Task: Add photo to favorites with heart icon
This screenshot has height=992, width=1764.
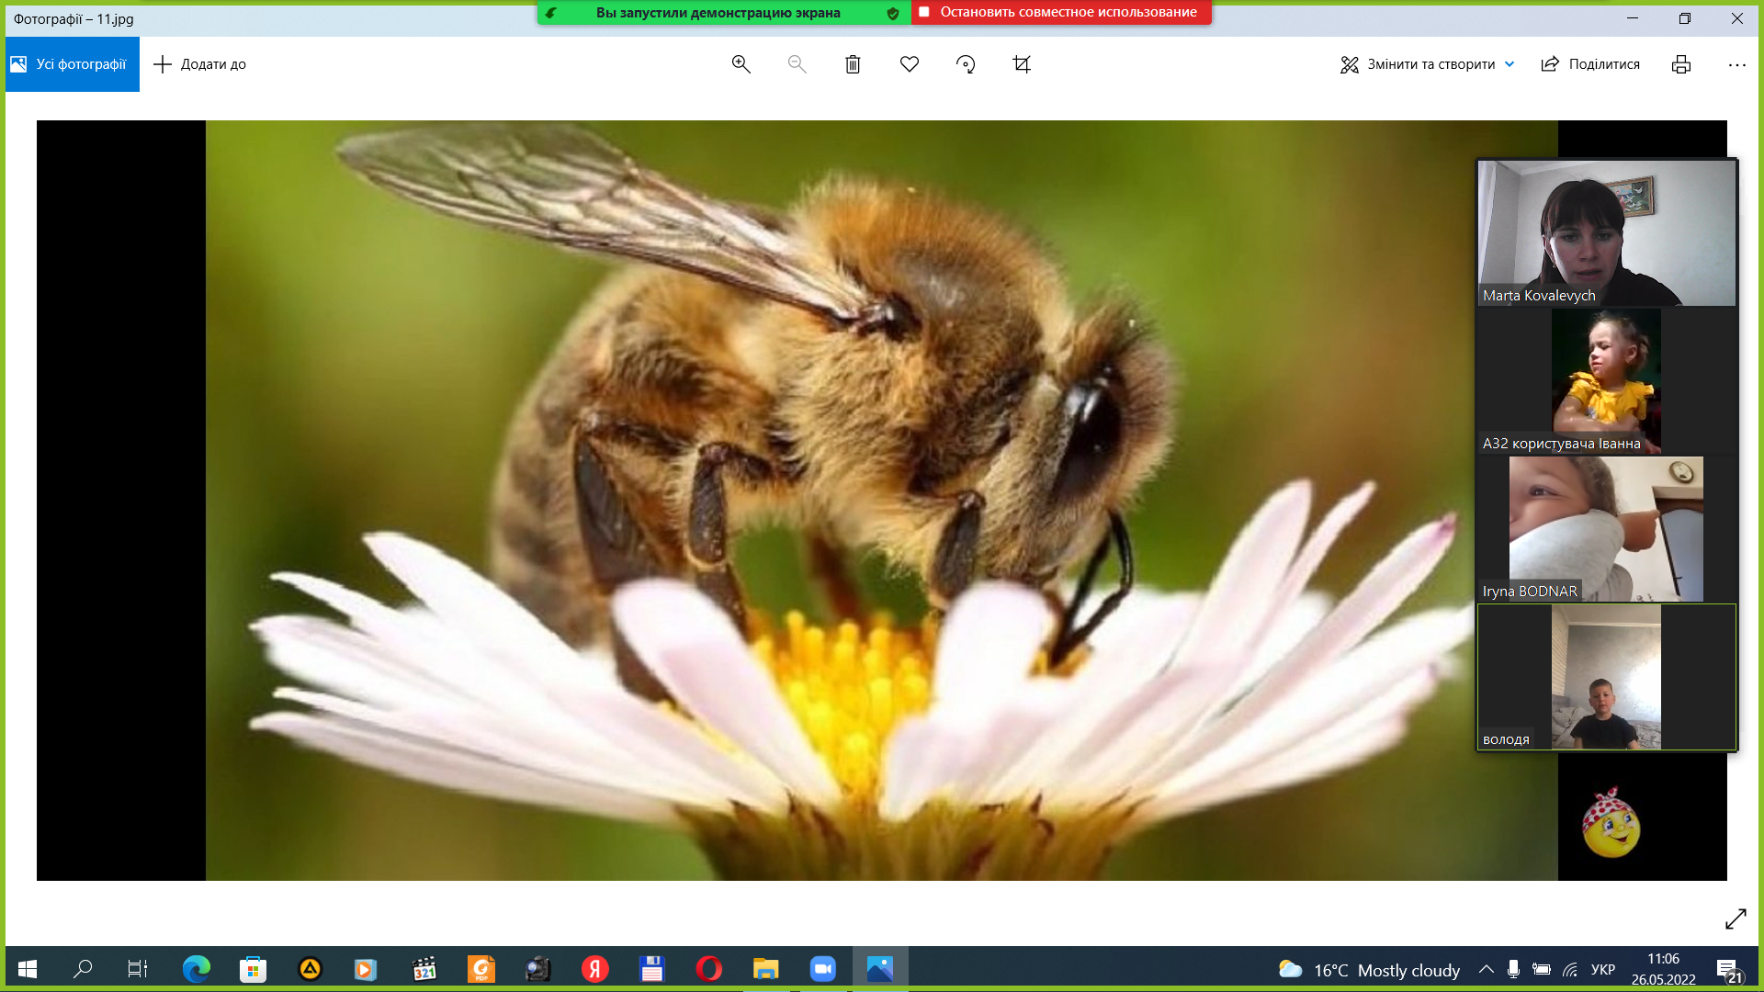Action: pos(910,64)
